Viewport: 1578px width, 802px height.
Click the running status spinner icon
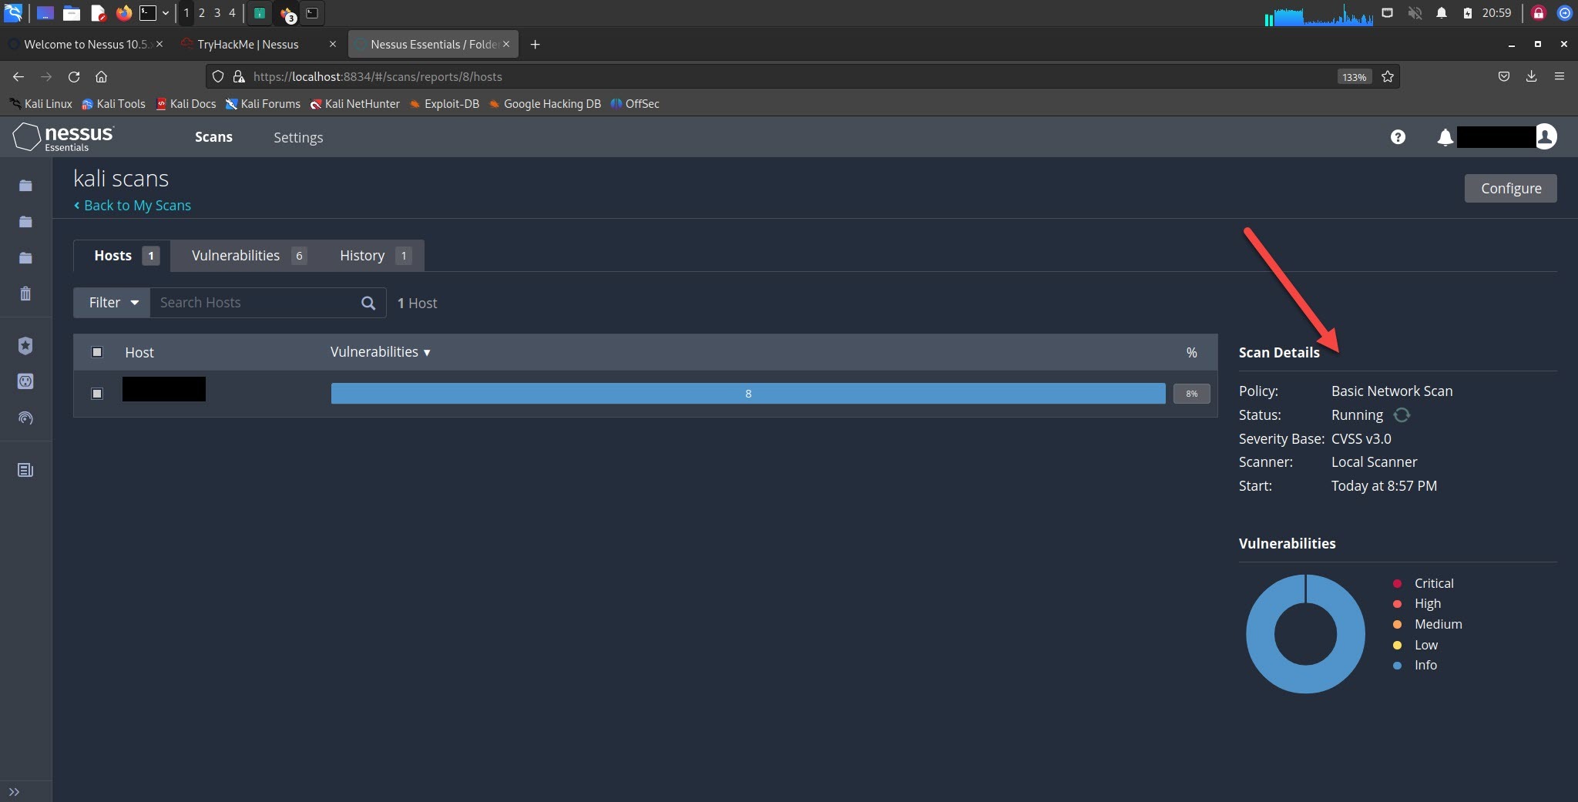pyautogui.click(x=1402, y=415)
